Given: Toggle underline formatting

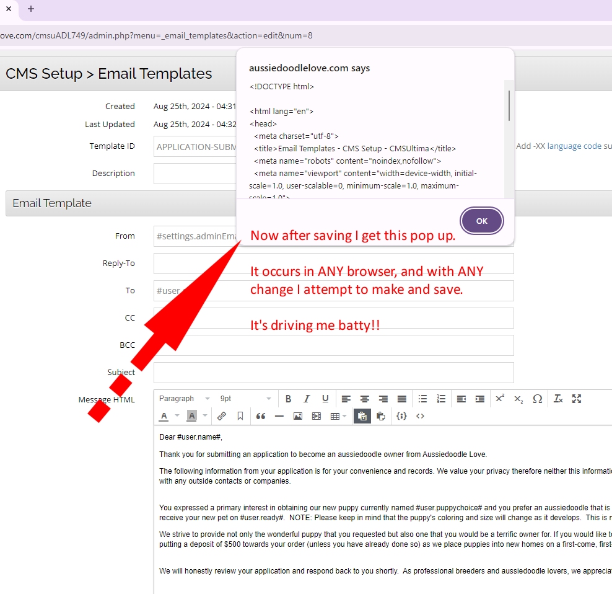Looking at the screenshot, I should 325,399.
